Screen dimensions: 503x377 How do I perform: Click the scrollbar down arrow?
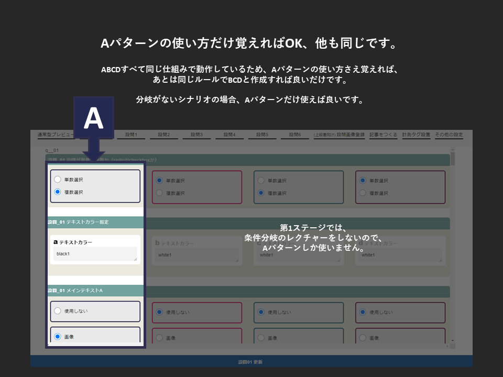coord(453,340)
